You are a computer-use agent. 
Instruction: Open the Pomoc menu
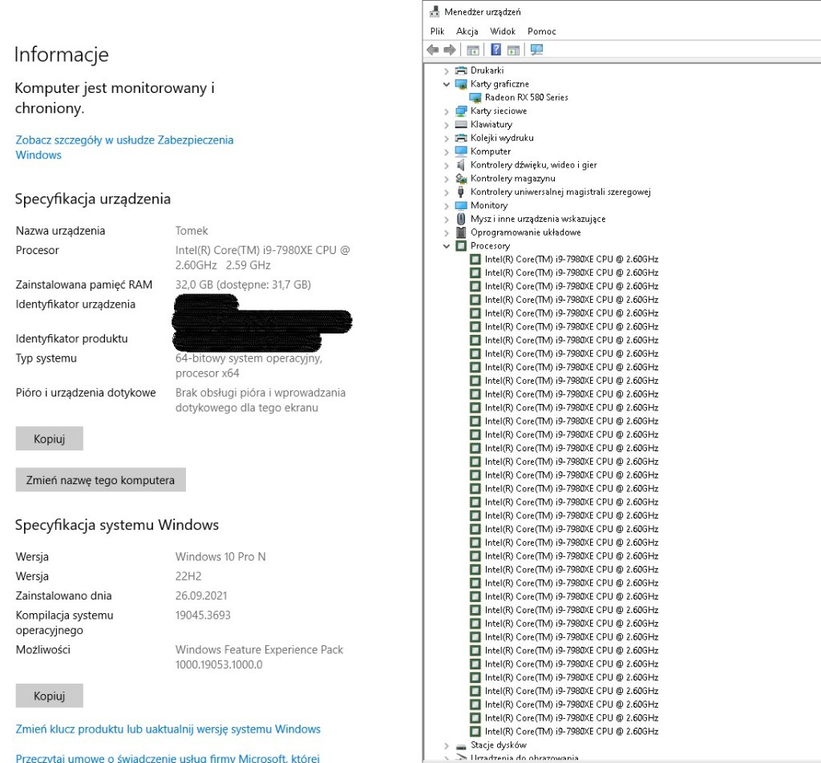point(541,31)
